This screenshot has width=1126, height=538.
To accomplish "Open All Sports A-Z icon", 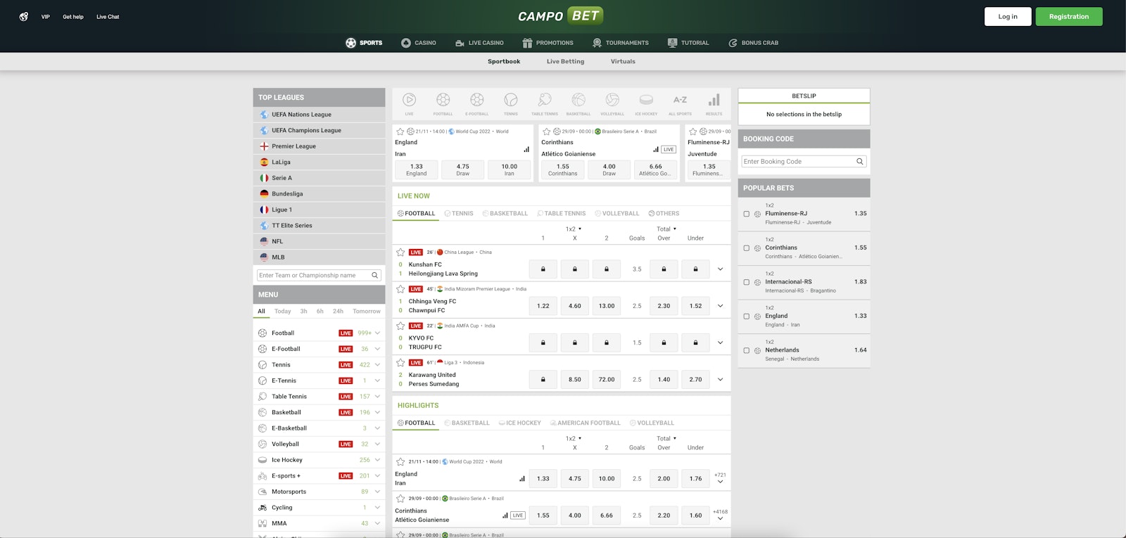I will [x=680, y=101].
